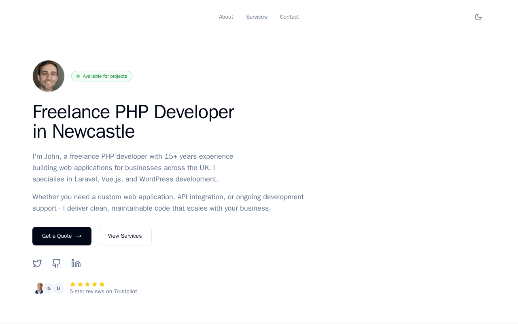
Task: Click the reviewer photo avatar beside IS
Action: click(39, 288)
